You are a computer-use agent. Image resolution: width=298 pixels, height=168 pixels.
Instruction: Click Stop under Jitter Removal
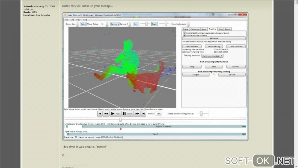[x=214, y=67]
